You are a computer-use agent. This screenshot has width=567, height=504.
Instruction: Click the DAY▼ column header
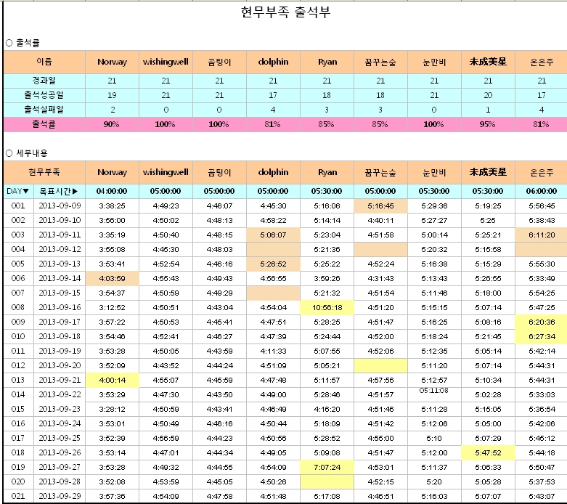18,191
